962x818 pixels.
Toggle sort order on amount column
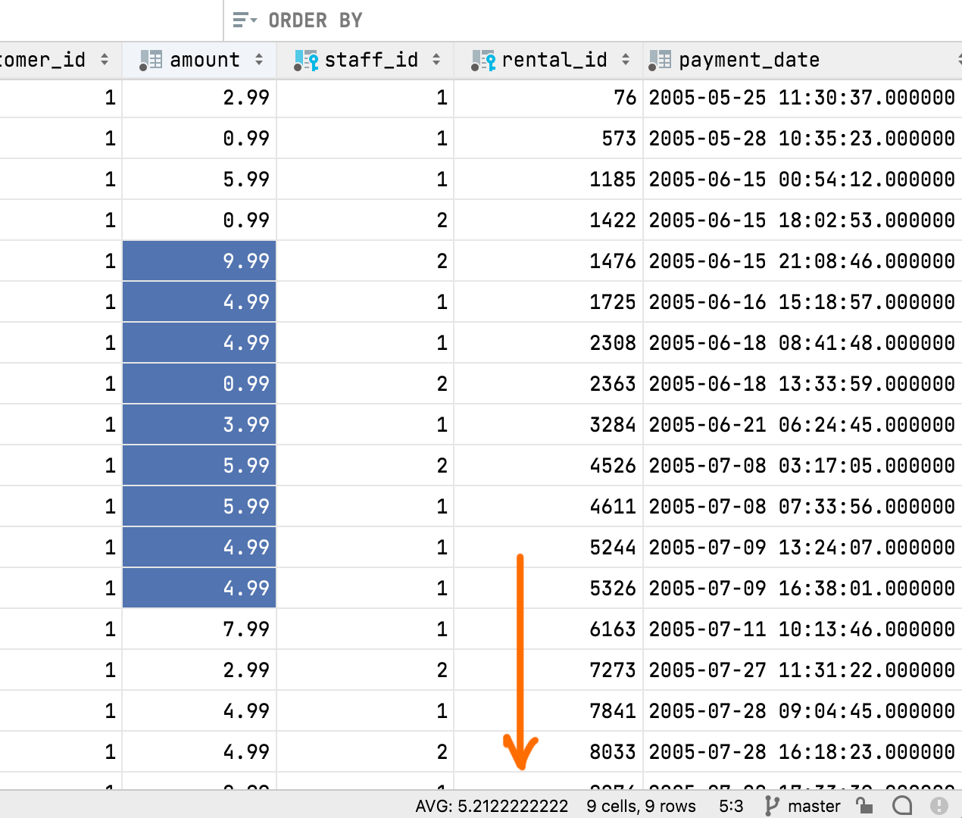click(x=259, y=60)
